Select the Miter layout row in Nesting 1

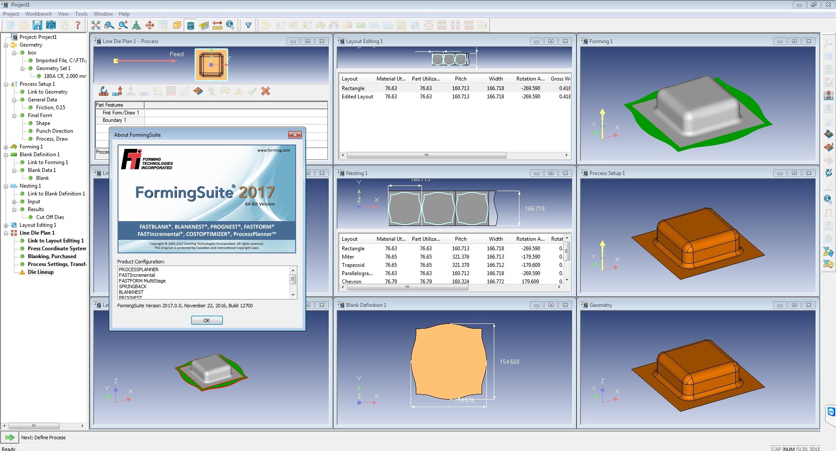452,257
